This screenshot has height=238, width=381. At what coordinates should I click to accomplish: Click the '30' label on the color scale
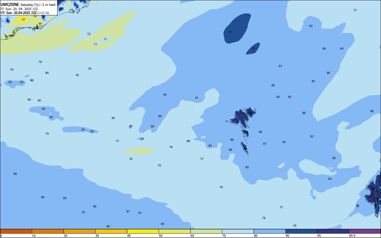tap(97, 236)
